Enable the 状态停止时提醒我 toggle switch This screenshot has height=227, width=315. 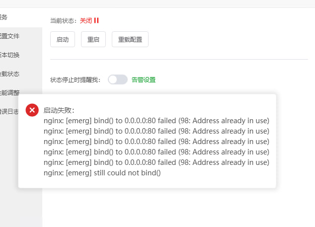click(x=118, y=79)
